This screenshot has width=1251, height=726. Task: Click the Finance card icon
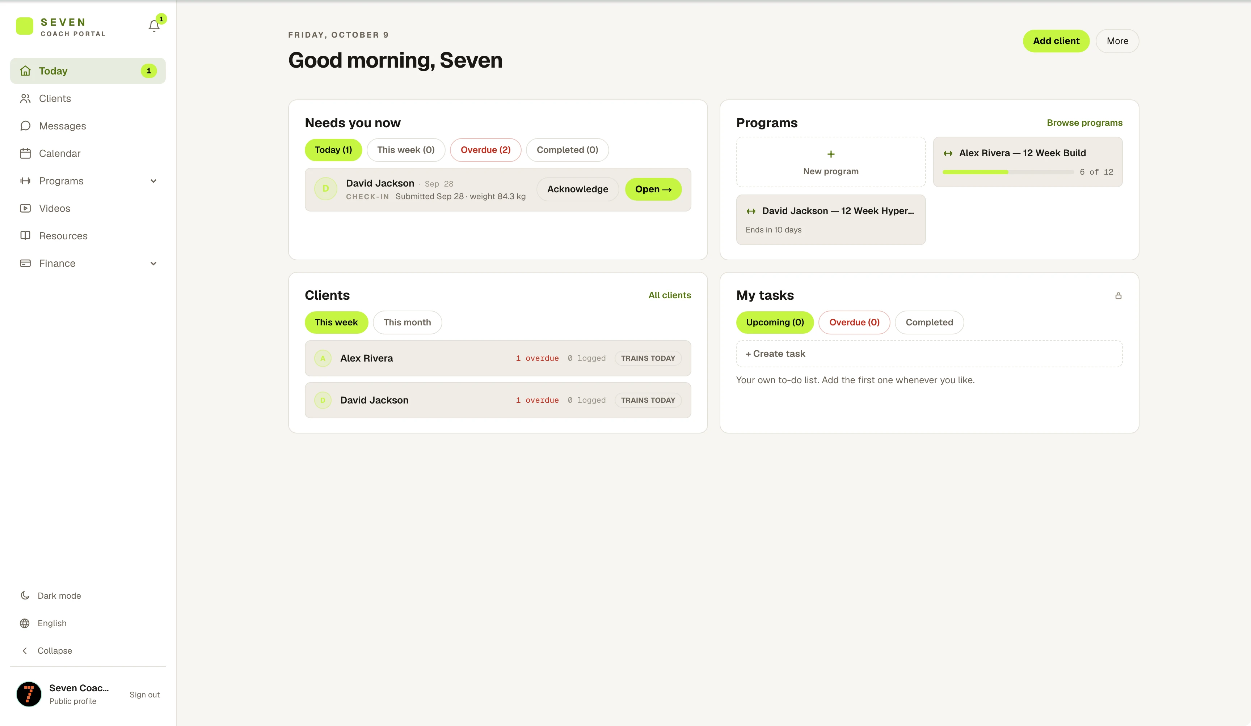click(x=25, y=263)
